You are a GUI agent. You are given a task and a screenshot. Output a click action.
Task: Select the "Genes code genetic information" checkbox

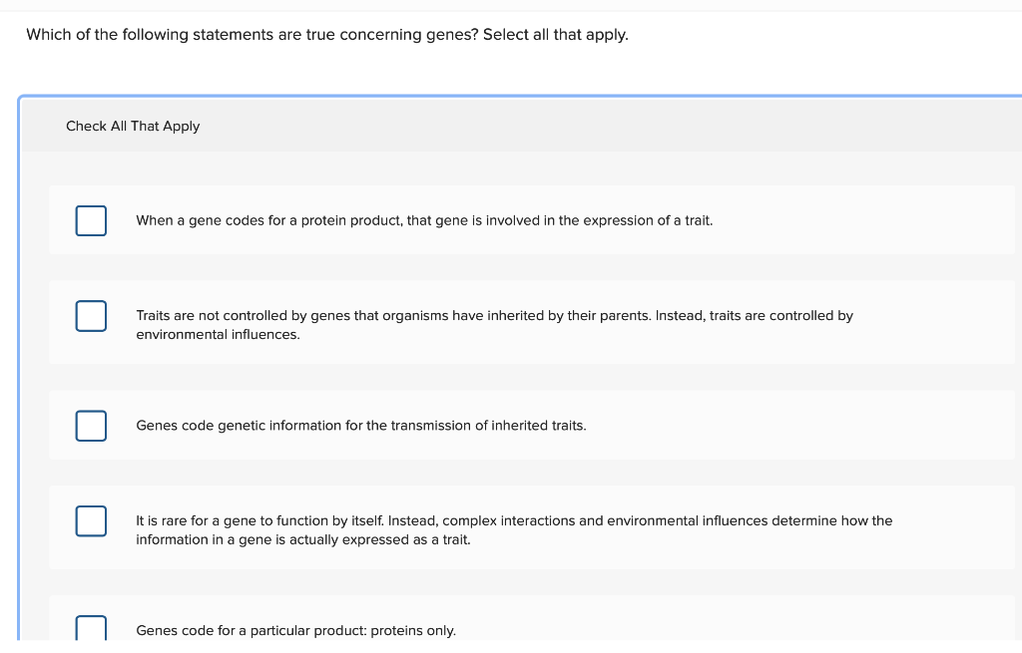(x=91, y=426)
